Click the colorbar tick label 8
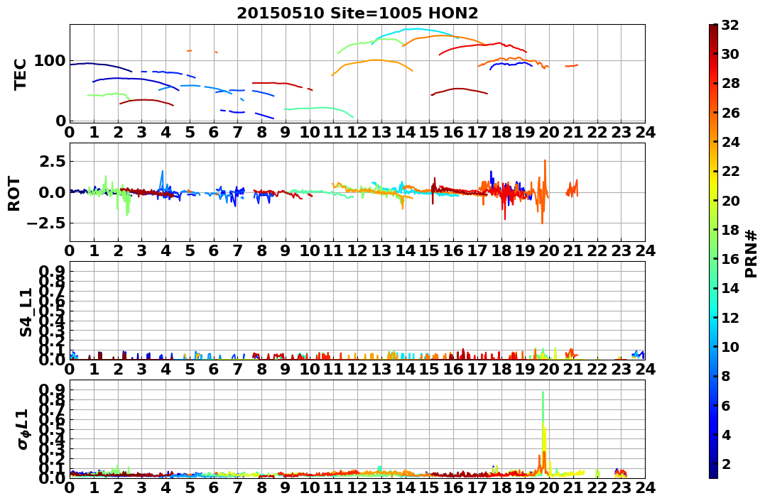The width and height of the screenshot is (765, 503). click(x=726, y=376)
